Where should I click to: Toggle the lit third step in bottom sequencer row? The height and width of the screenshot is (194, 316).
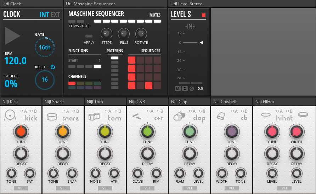pos(149,86)
